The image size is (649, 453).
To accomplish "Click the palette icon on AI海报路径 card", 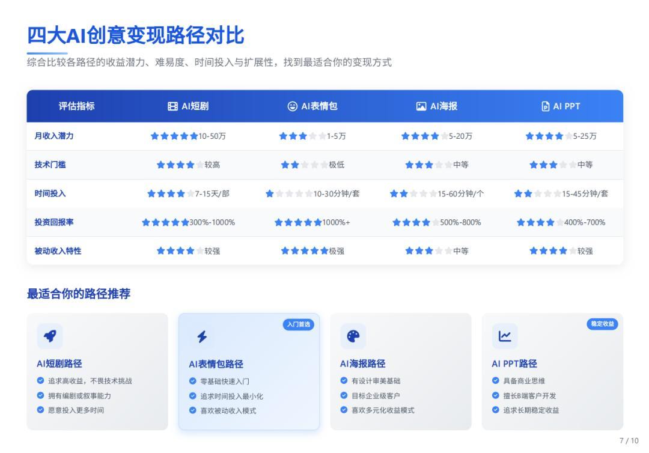I will pos(353,336).
